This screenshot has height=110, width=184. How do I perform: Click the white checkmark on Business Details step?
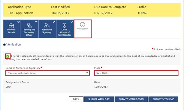(x=18, y=22)
